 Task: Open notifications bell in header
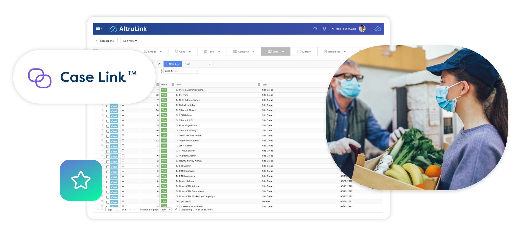pos(324,29)
